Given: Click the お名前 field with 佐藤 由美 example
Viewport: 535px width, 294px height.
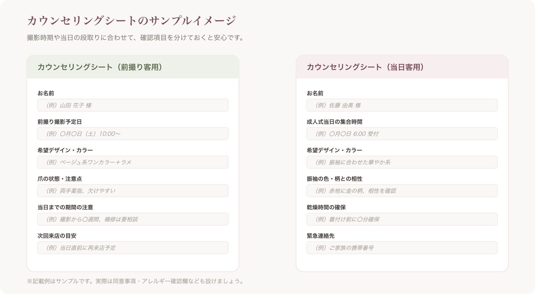Looking at the screenshot, I should click(x=402, y=105).
